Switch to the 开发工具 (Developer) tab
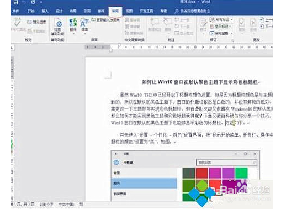 point(146,11)
